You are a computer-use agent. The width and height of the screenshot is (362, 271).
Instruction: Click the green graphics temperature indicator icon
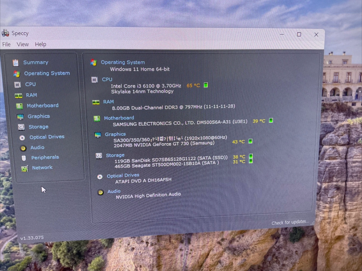(x=250, y=141)
